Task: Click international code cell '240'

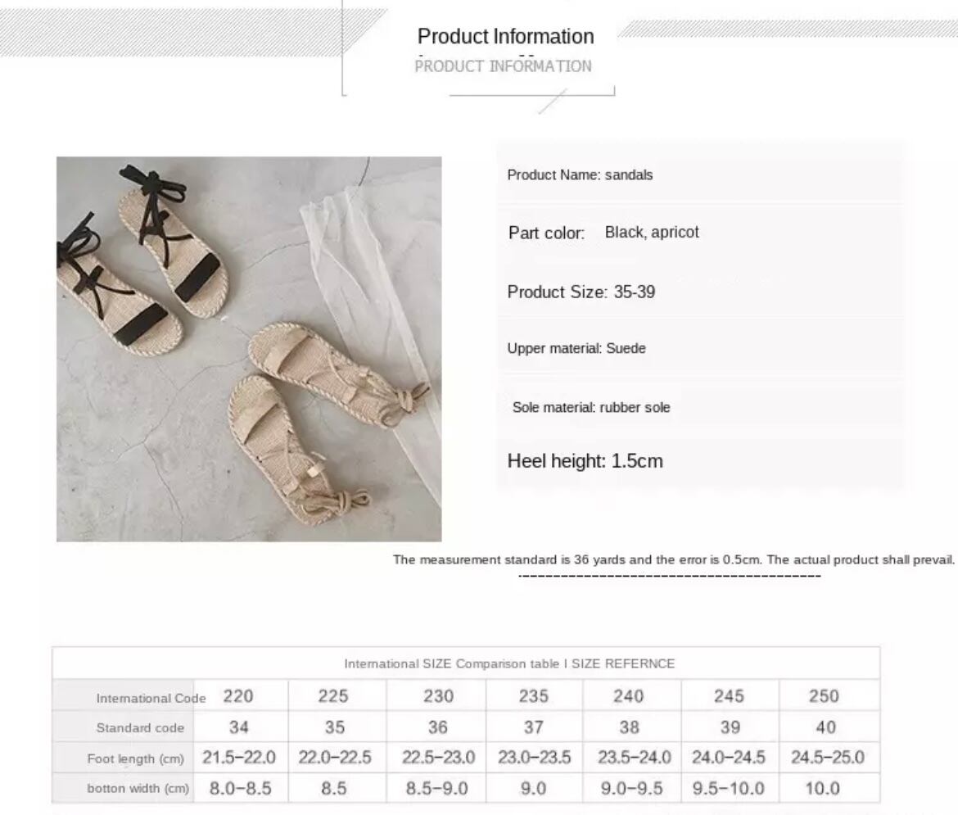Action: 628,696
